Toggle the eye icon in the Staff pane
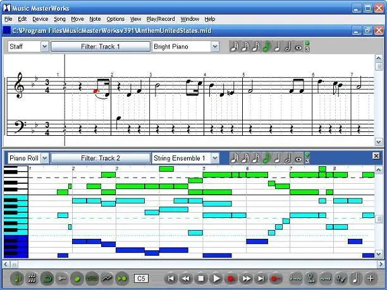 click(x=298, y=47)
